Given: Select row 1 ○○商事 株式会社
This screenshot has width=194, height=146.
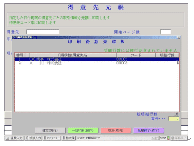Looking at the screenshot, I should pyautogui.click(x=97, y=59).
